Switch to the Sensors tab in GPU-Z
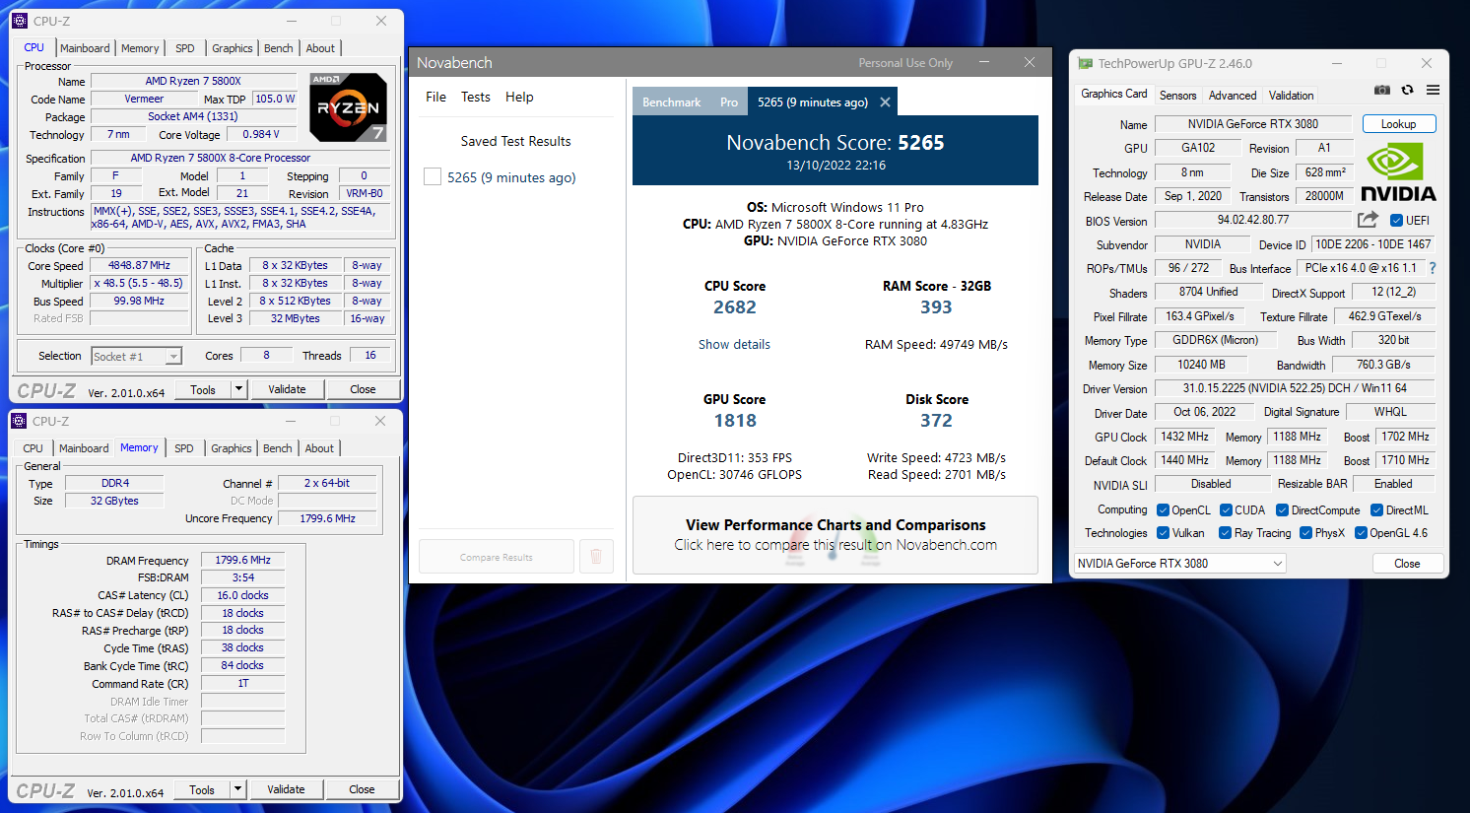Image resolution: width=1470 pixels, height=813 pixels. pyautogui.click(x=1178, y=96)
